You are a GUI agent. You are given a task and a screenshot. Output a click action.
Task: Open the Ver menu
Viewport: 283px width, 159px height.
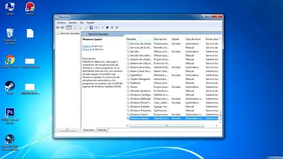pyautogui.click(x=81, y=23)
